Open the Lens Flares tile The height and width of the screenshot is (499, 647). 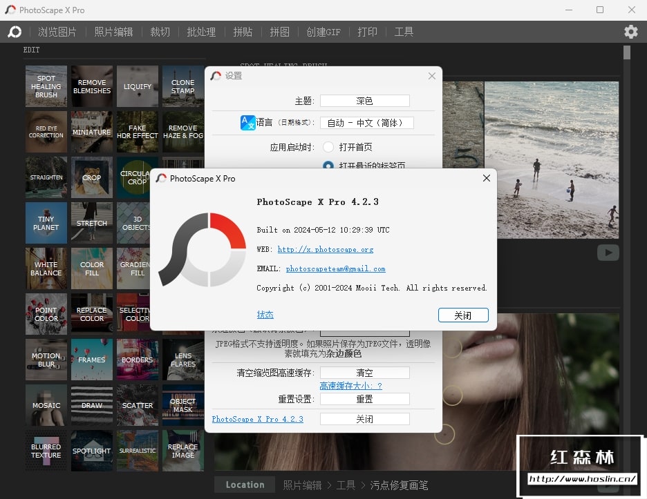(182, 360)
